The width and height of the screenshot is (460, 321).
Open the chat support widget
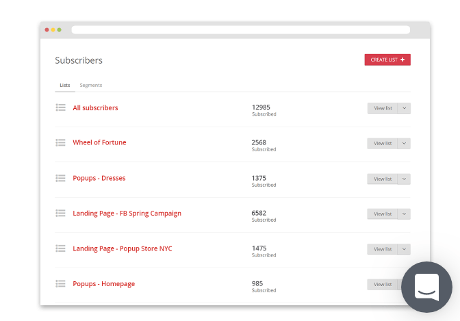click(x=426, y=287)
